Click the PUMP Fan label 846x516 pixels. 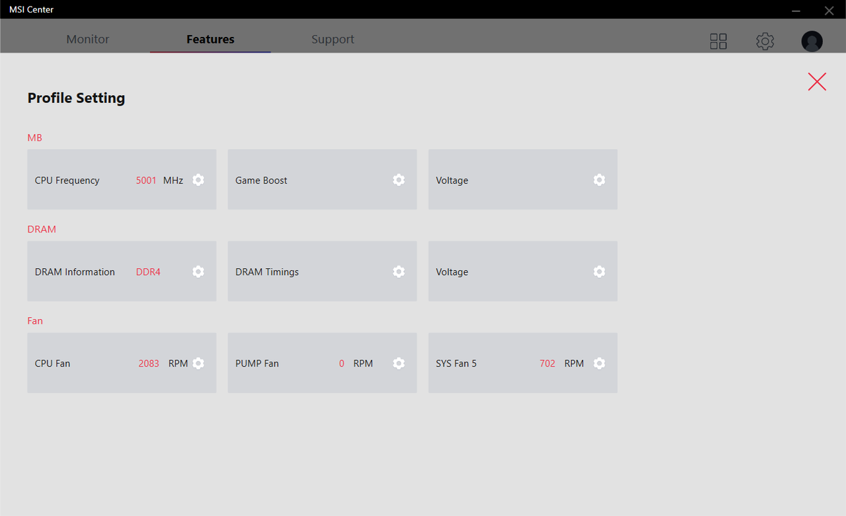[257, 363]
